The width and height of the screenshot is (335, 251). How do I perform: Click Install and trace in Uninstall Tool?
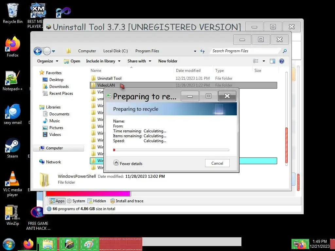(x=127, y=201)
